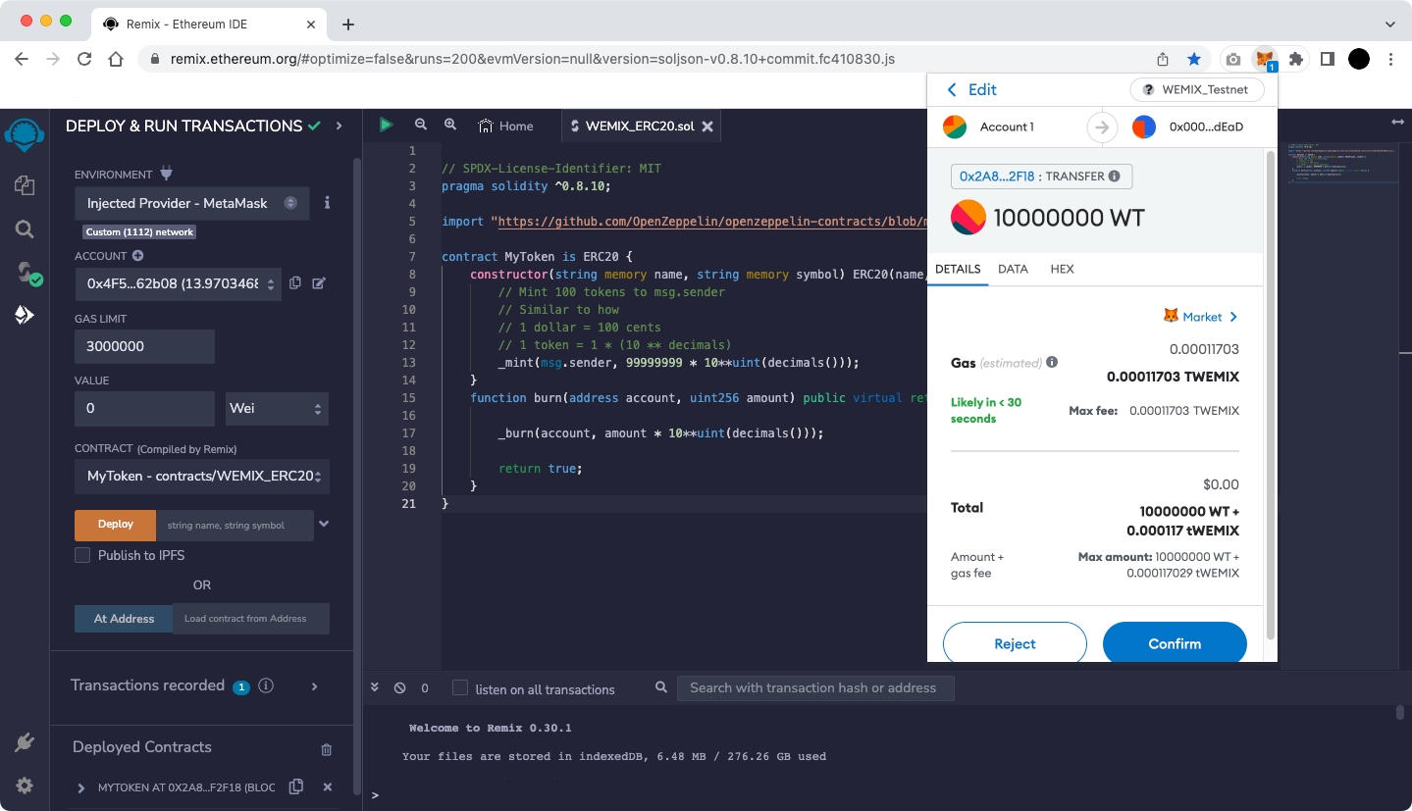Image resolution: width=1412 pixels, height=811 pixels.
Task: Open the Plugin manager icon
Action: [25, 743]
